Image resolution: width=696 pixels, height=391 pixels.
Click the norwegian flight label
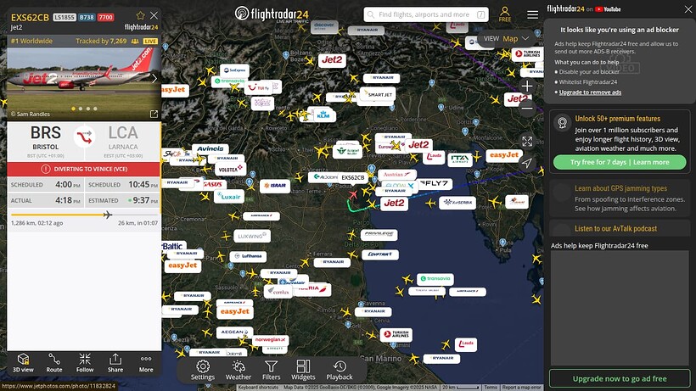(270, 339)
